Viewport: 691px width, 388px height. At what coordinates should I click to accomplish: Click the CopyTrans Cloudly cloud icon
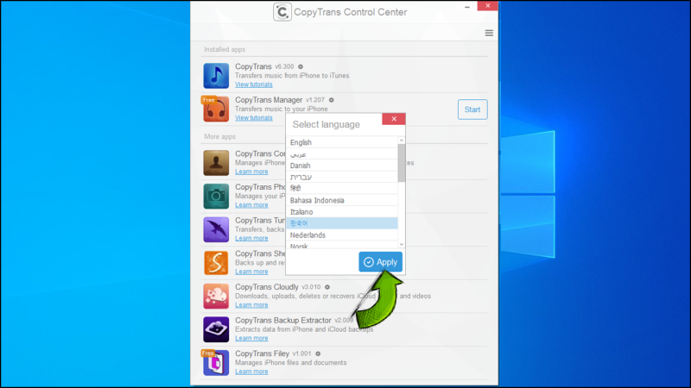point(216,296)
